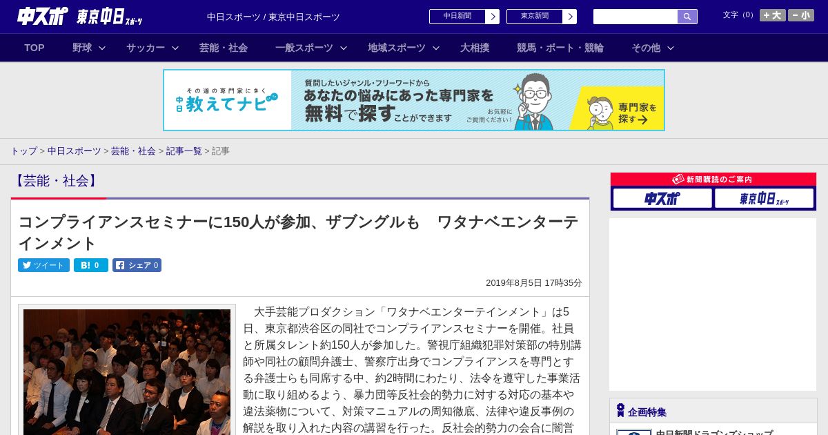Expand the その他 dropdown chevron
Viewport: 828px width, 435px height.
tap(671, 48)
